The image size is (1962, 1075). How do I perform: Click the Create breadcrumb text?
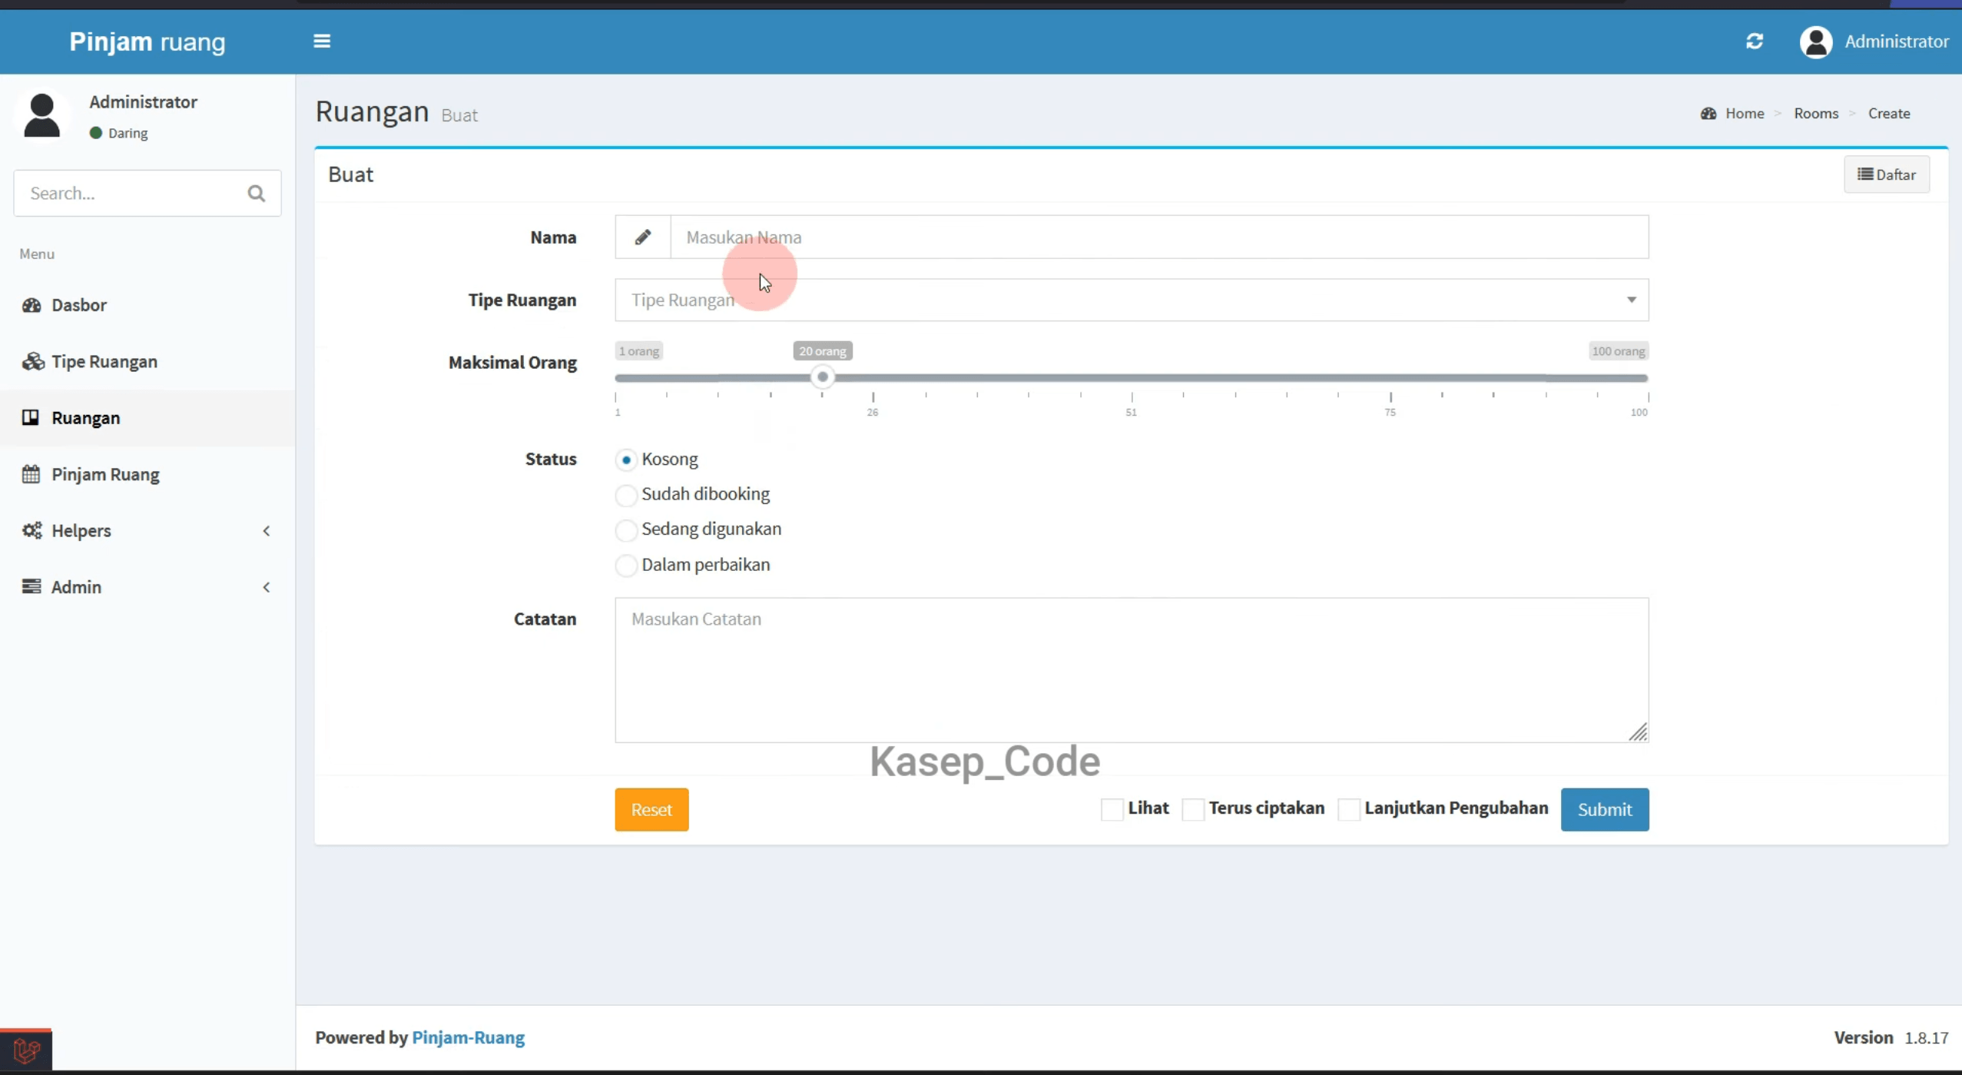click(1889, 114)
